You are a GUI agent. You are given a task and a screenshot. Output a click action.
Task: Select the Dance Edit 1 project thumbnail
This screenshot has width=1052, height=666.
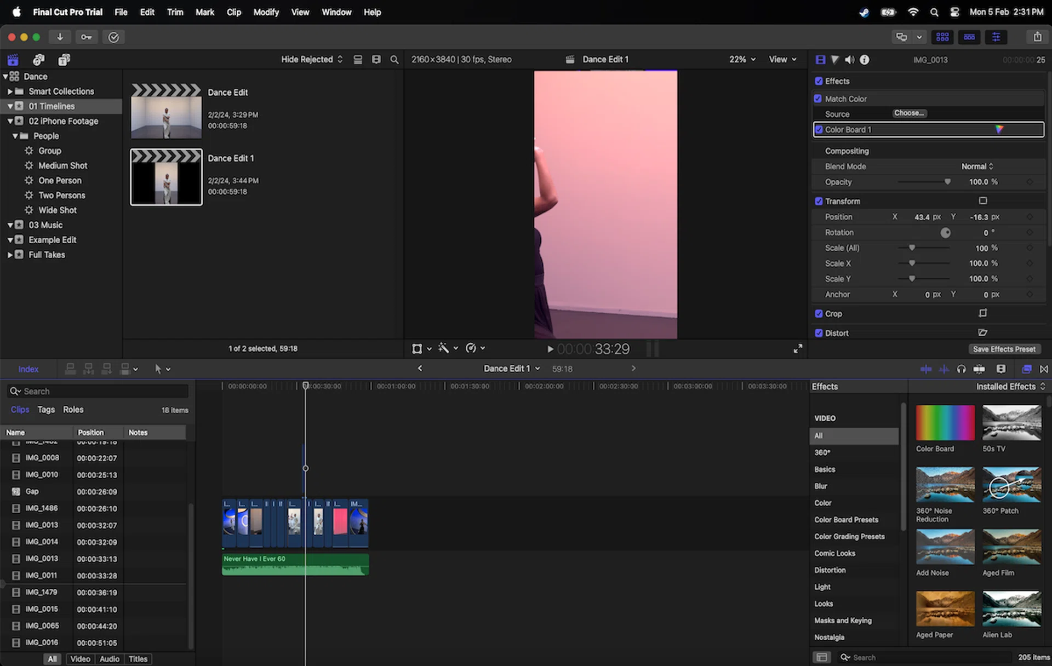(165, 176)
